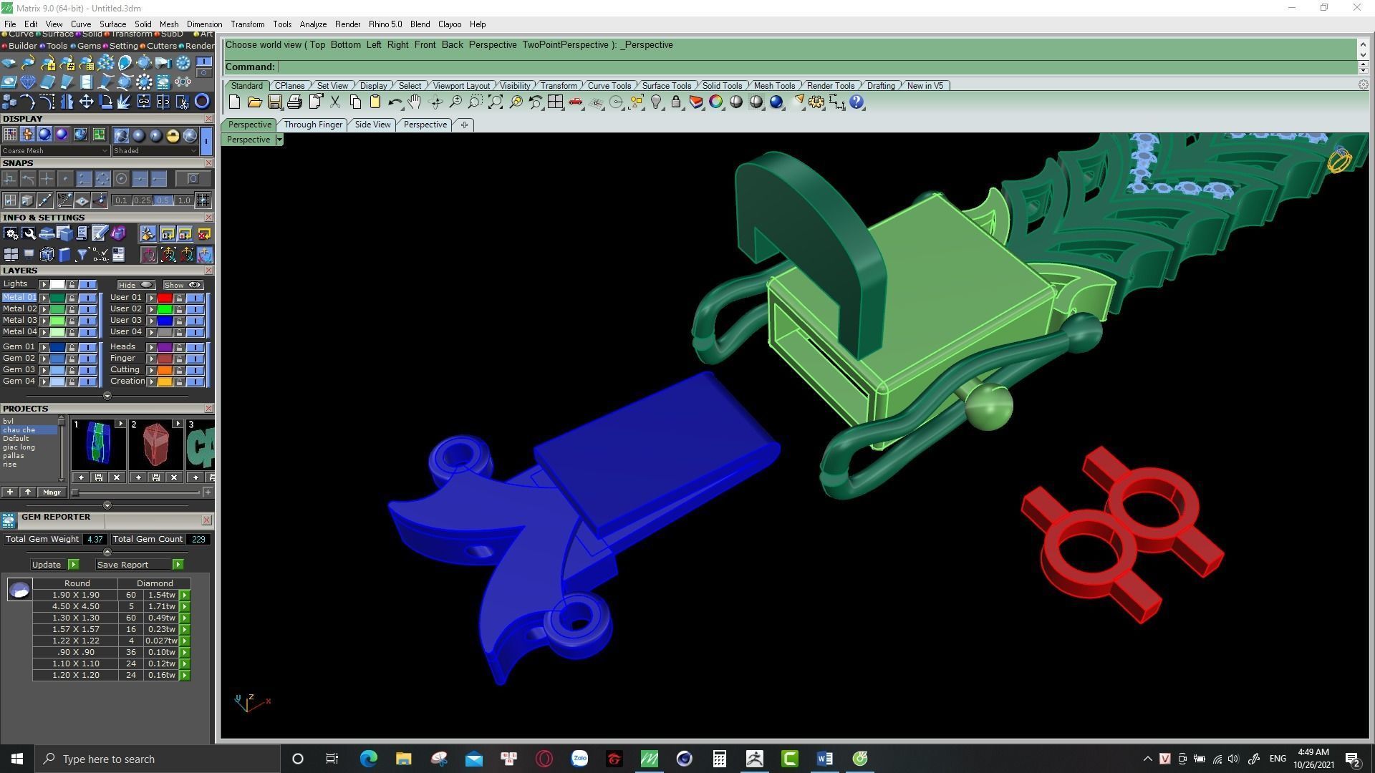Toggle visibility of Metal 01 layer

(87, 298)
